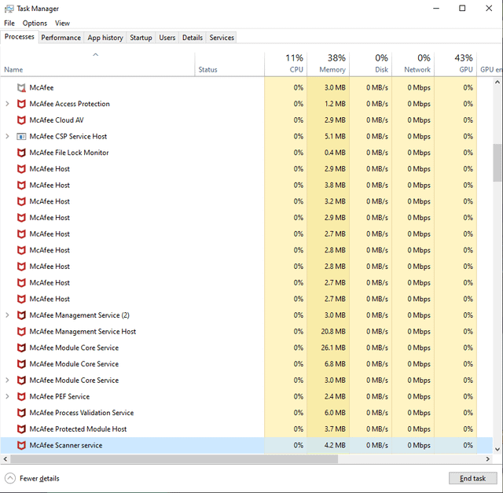Screen dimensions: 503x493
Task: Select McAfee Protected Module Host name
Action: [78, 429]
